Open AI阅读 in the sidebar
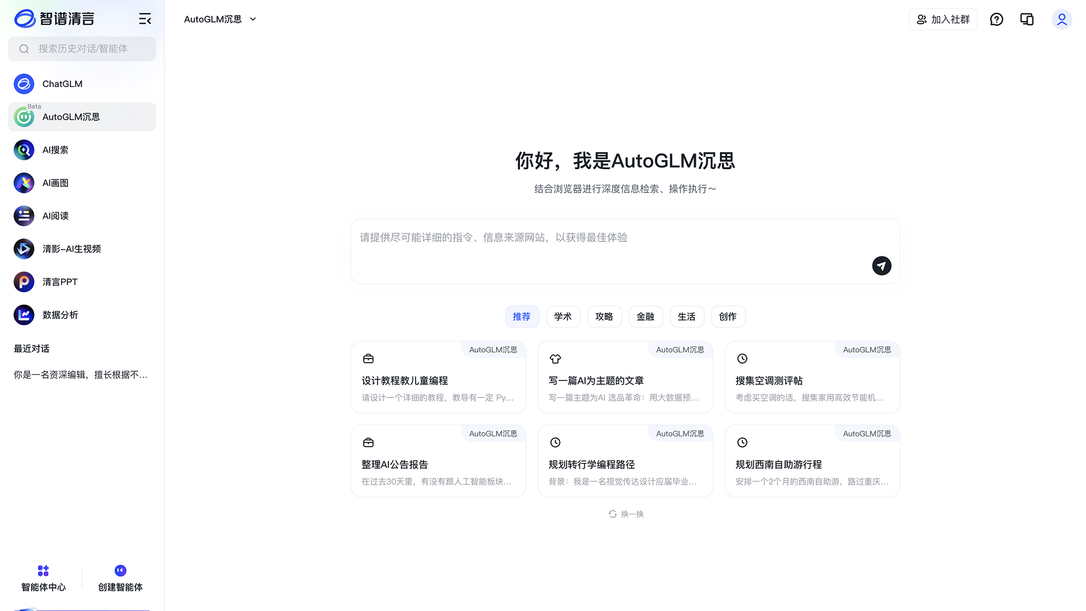The width and height of the screenshot is (1086, 611). (x=55, y=216)
